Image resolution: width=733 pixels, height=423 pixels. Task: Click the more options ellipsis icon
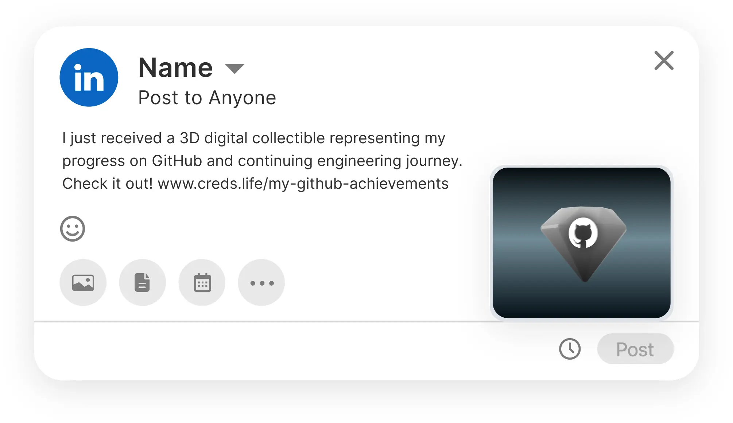pyautogui.click(x=261, y=282)
